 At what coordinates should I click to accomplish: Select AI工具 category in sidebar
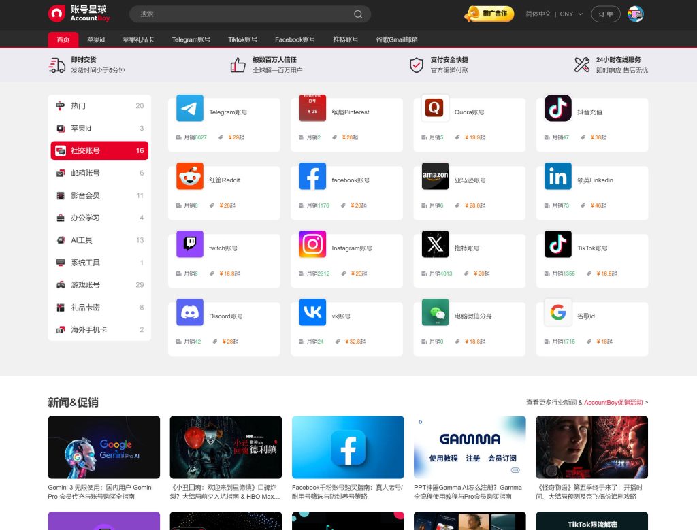coord(82,240)
